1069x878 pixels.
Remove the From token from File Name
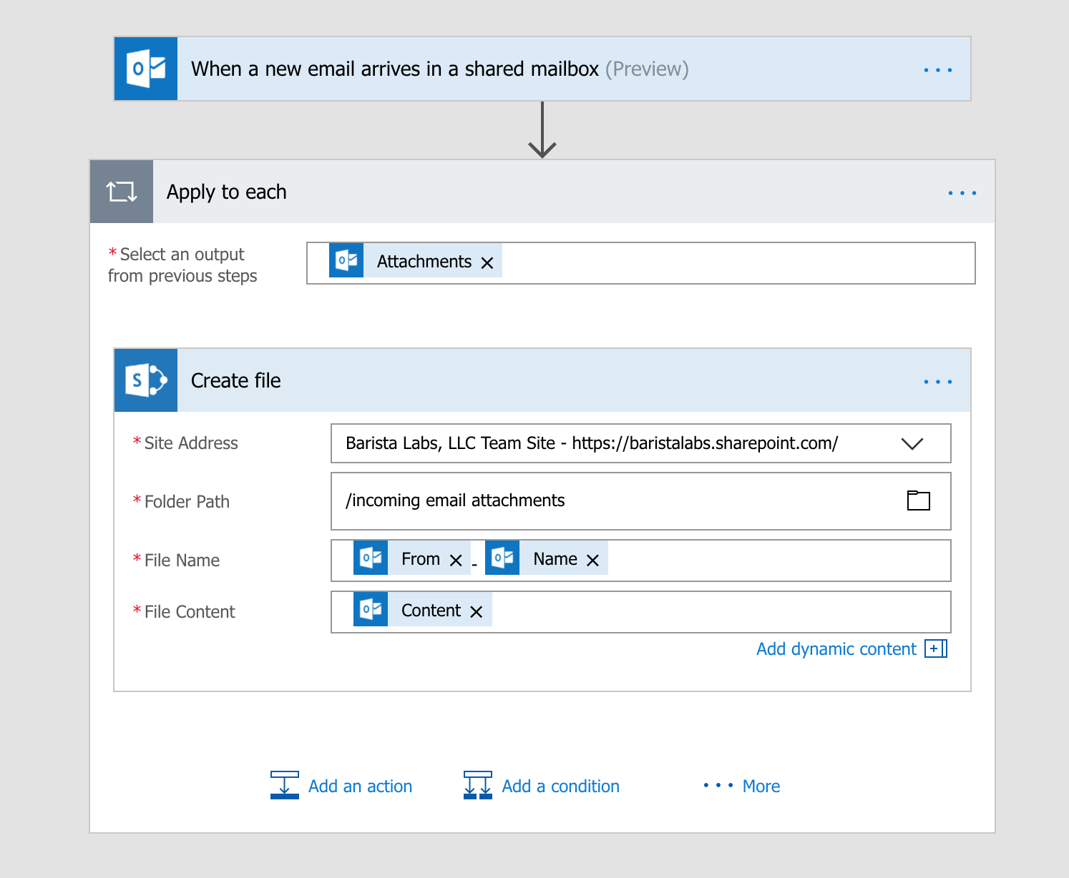(x=456, y=561)
